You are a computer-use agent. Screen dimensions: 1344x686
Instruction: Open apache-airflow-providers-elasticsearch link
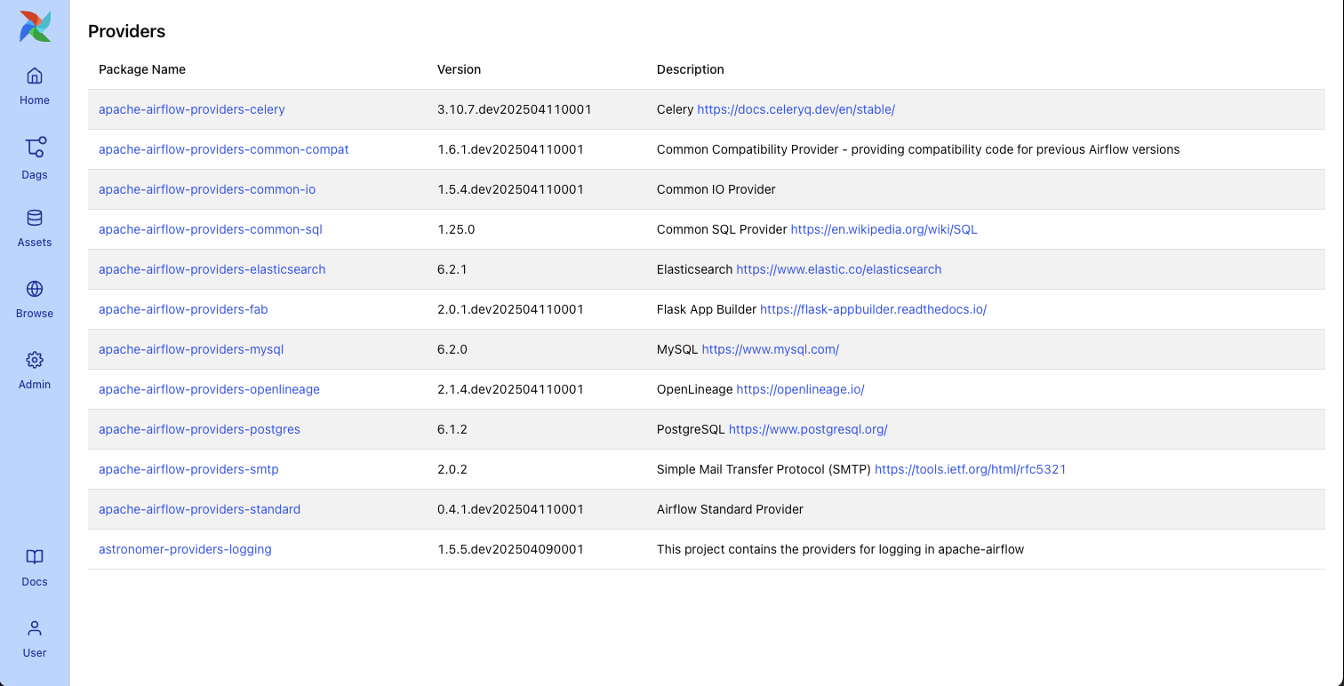pos(212,269)
